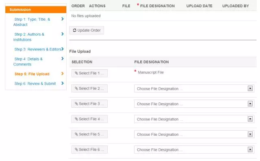Click the chevron beside Step 1: Type, Title, & Abstract

[x=63, y=19]
